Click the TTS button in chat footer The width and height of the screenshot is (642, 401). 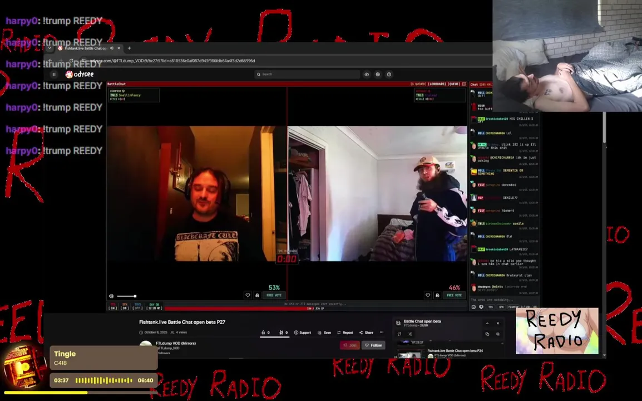(x=491, y=307)
